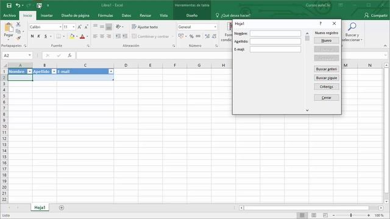Switch to the Diseño de página tab
The height and width of the screenshot is (219, 390).
tap(76, 15)
